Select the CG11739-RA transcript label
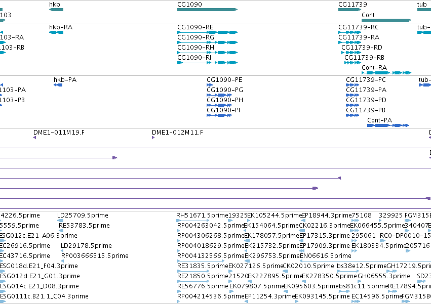 tap(359, 37)
